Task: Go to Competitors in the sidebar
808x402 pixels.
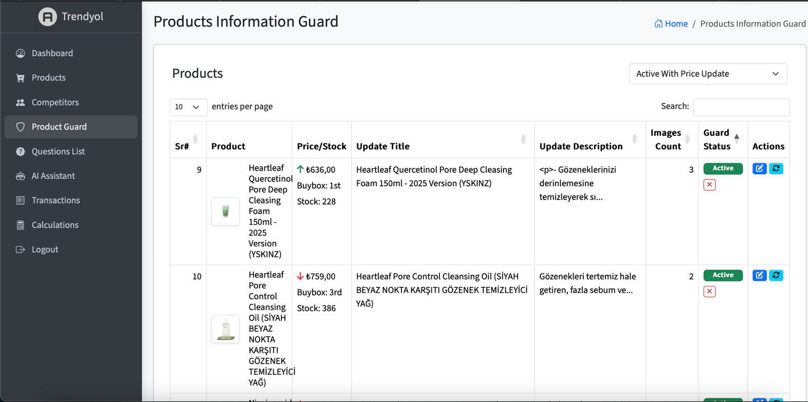Action: click(x=71, y=102)
